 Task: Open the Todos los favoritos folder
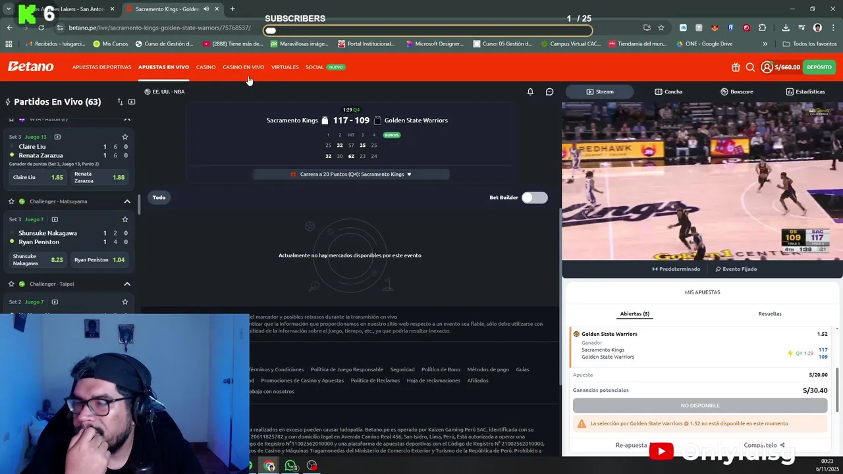coord(809,44)
